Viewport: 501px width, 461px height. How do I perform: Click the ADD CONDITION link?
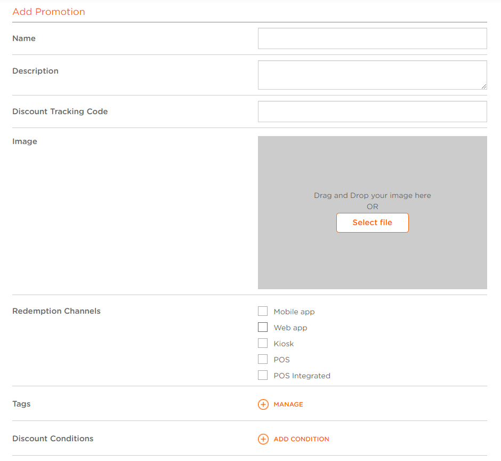(301, 439)
